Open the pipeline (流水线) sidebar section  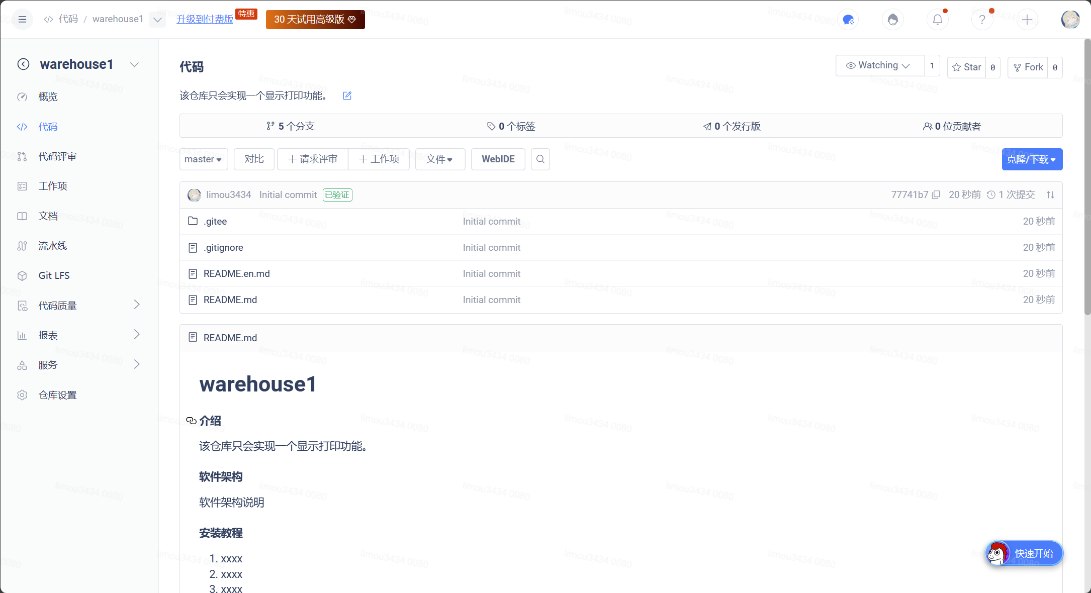[53, 246]
